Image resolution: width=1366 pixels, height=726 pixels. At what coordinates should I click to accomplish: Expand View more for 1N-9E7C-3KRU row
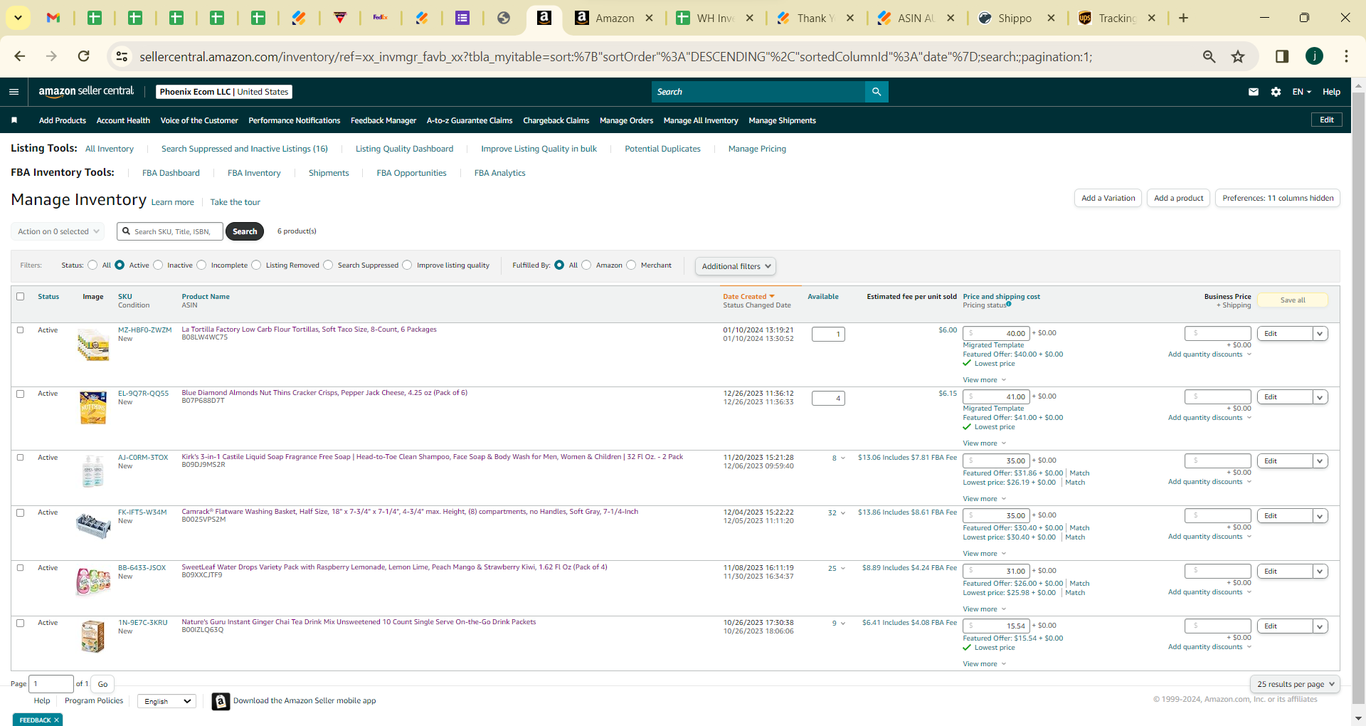985,664
